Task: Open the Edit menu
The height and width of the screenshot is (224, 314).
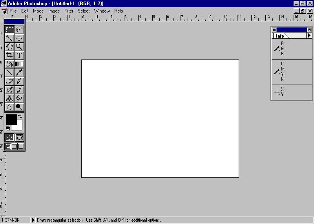Action: point(25,11)
